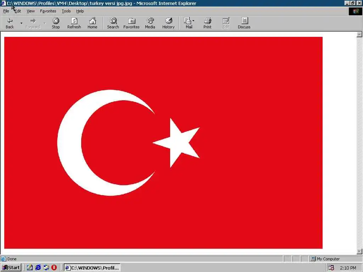Screen dimensions: 363x272
Task: Click the IE page icon in title bar
Action: [x=3, y=3]
